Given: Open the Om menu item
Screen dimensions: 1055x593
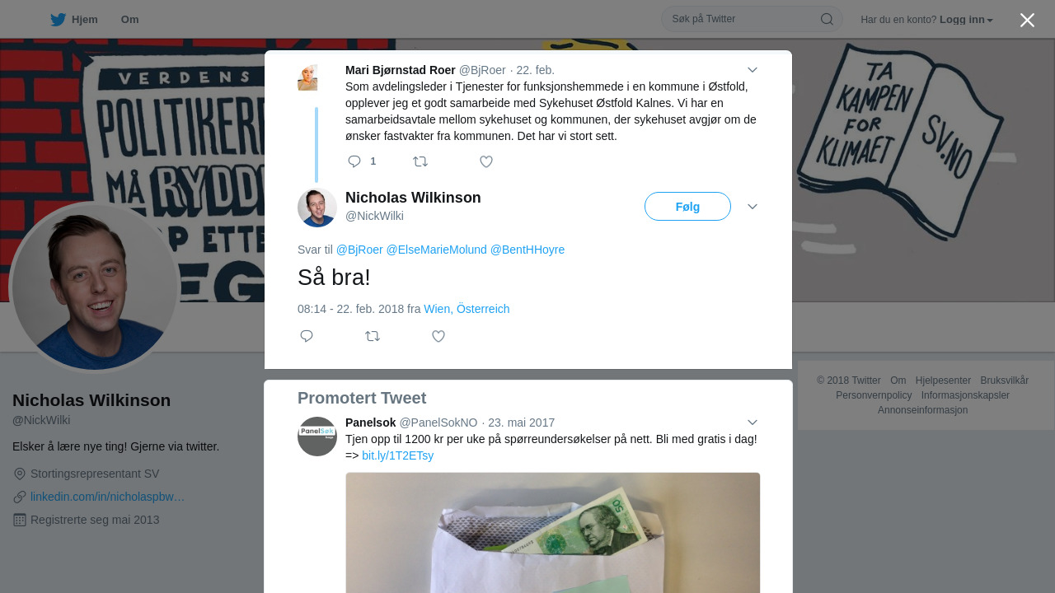Looking at the screenshot, I should [129, 20].
